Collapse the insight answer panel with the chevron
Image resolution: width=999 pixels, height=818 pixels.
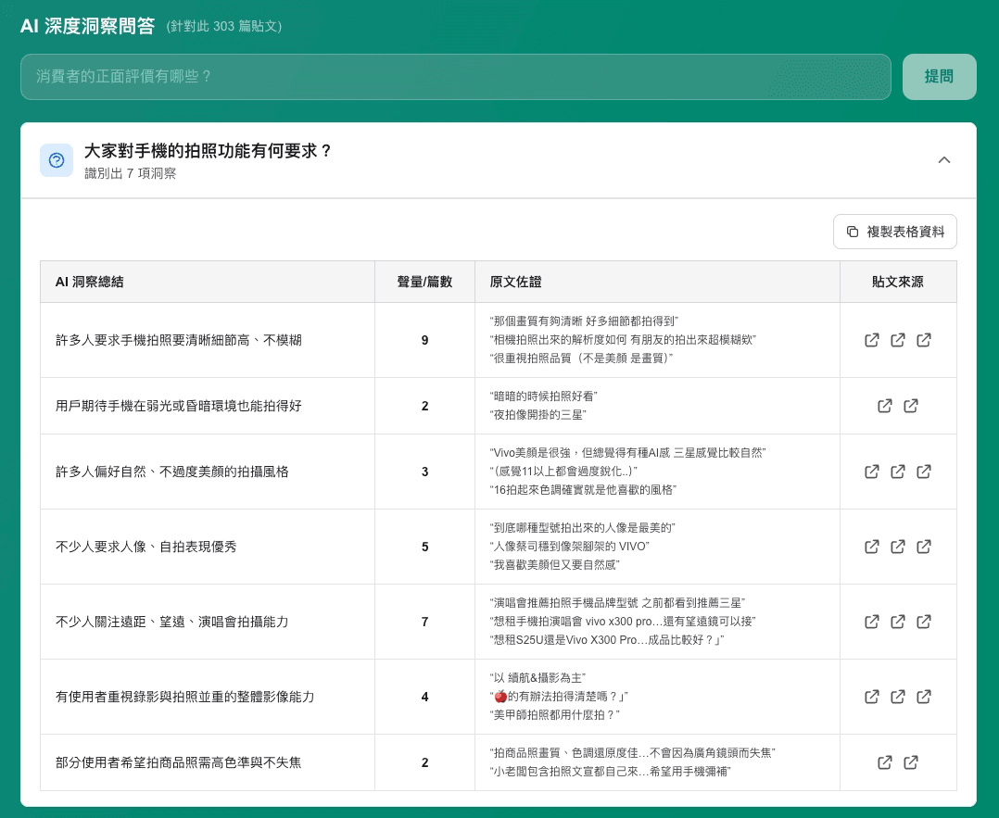click(x=944, y=159)
